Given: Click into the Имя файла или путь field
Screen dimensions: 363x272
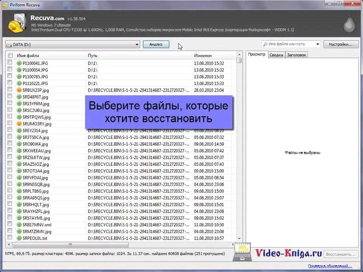Looking at the screenshot, I should (291, 44).
